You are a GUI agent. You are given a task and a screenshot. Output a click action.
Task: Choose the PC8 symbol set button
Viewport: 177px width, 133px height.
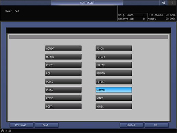tap(63, 73)
